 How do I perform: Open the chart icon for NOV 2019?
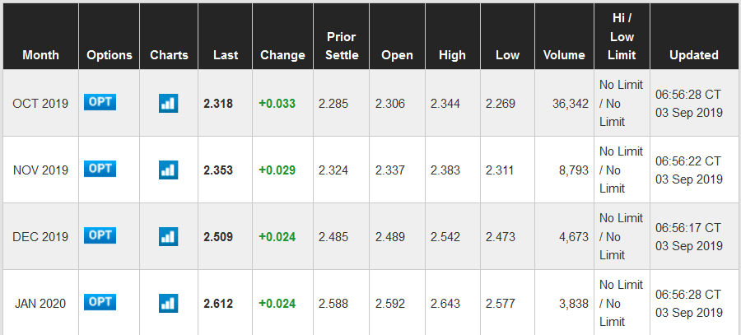point(168,170)
